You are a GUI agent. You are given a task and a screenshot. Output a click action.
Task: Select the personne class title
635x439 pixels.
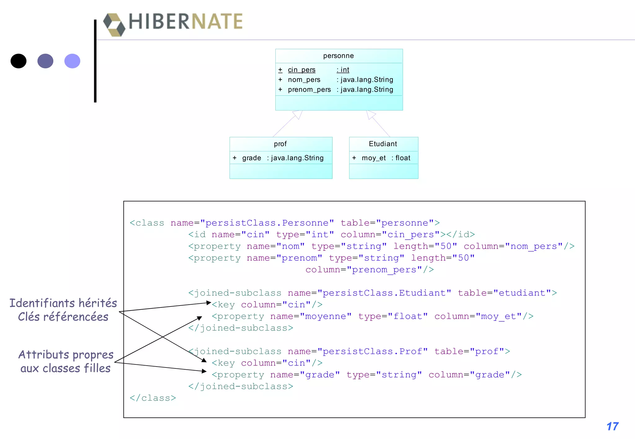(338, 56)
